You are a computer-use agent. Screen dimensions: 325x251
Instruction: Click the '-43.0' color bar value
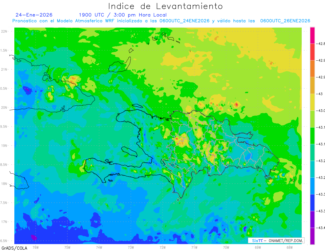[321, 110]
